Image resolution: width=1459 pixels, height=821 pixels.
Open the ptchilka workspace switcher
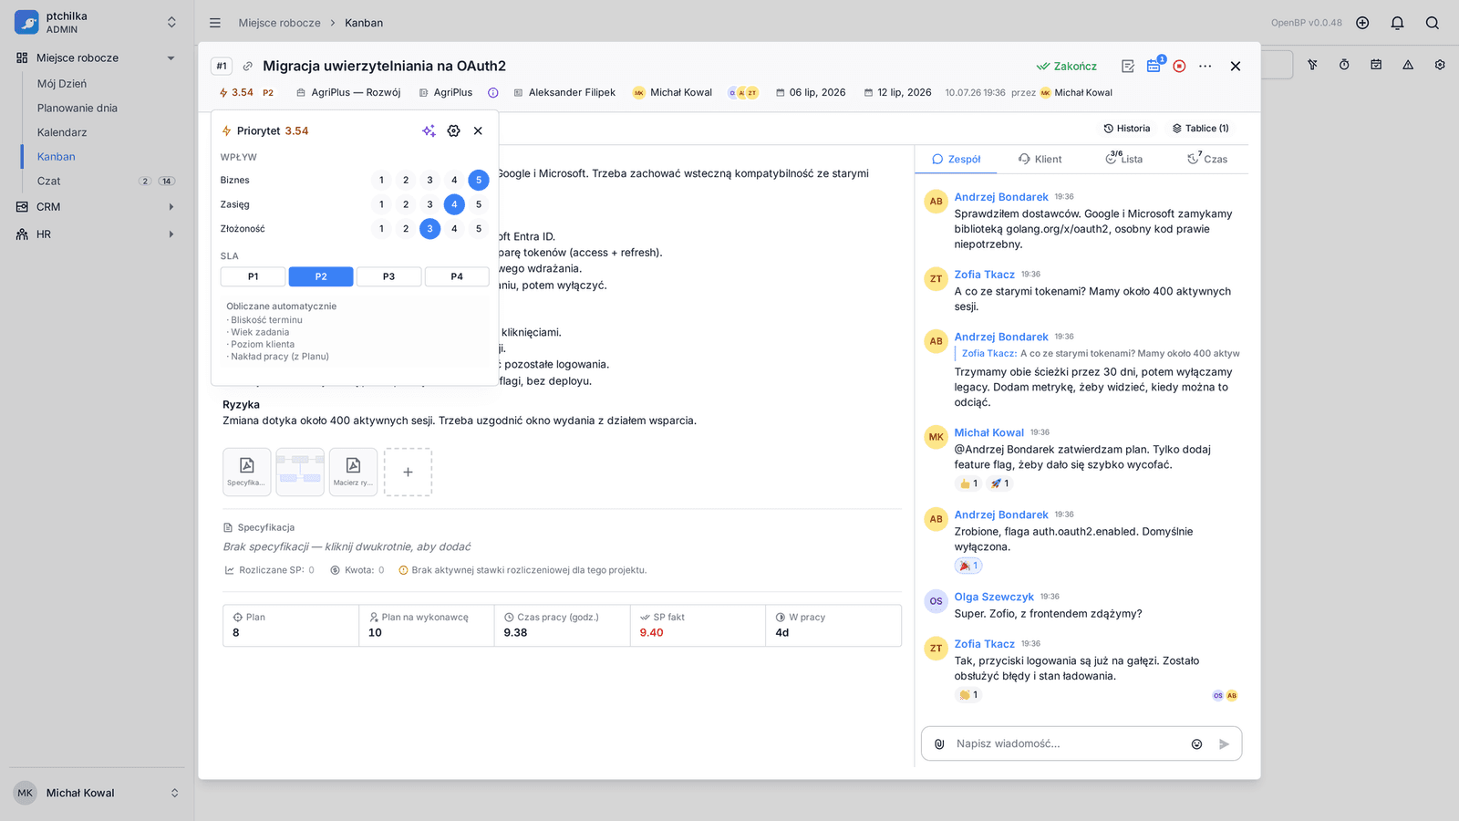(x=97, y=23)
